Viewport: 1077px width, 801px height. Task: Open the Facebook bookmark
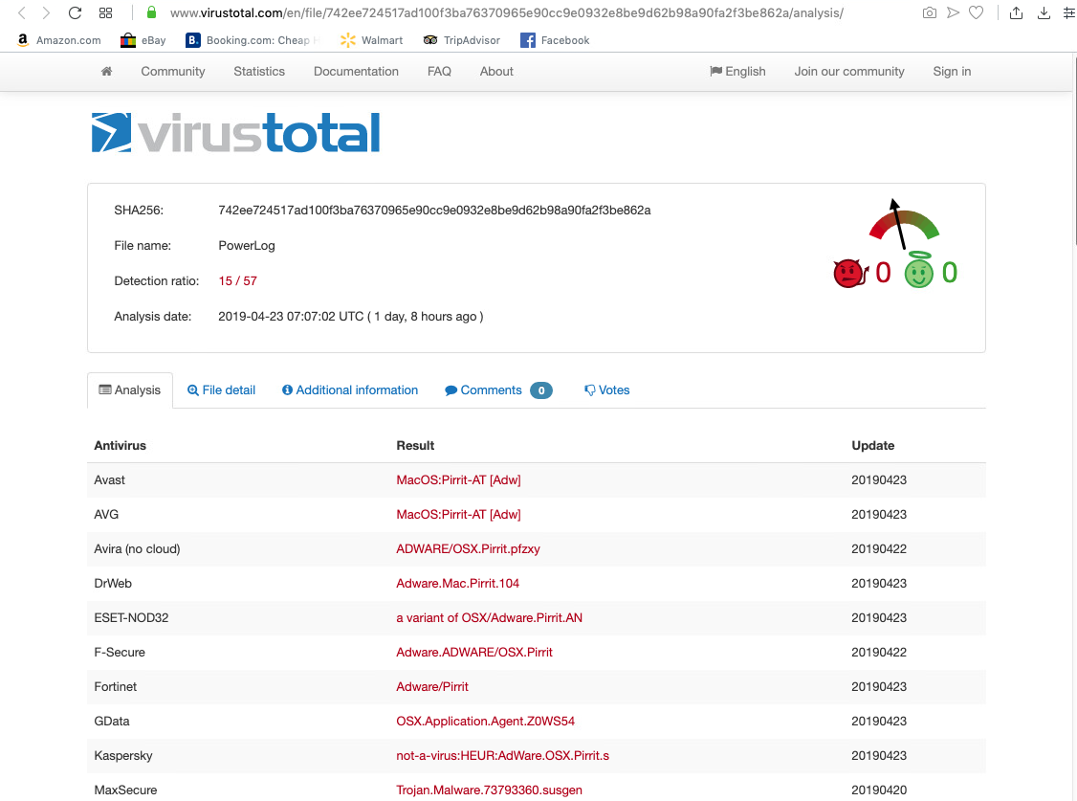click(555, 40)
